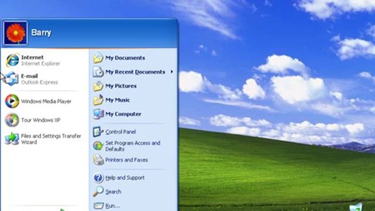Click the Printers and Faxes icon
The width and height of the screenshot is (375, 211).
98,160
